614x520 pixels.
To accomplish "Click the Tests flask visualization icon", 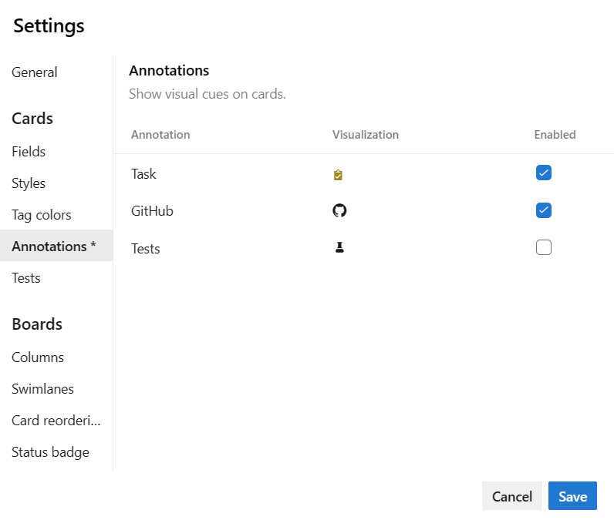I will click(x=339, y=247).
